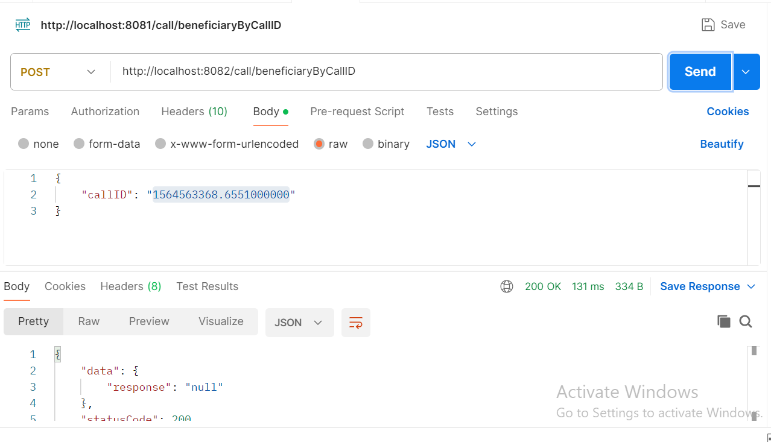Open the response Headers (8) tab

coord(131,286)
